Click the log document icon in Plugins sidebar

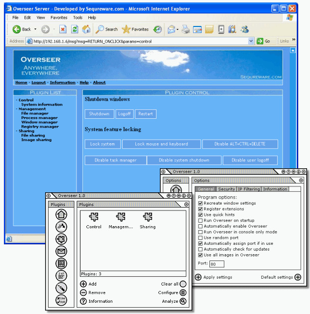pos(61,263)
